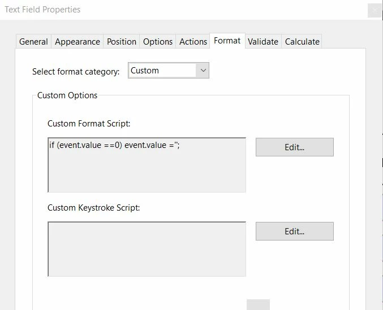This screenshot has width=383, height=310.
Task: Switch to the Validate tab
Action: click(263, 42)
